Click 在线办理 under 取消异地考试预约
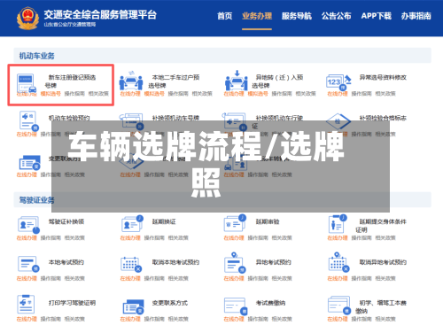Screen dimensions: 443x333 (x=338, y=278)
